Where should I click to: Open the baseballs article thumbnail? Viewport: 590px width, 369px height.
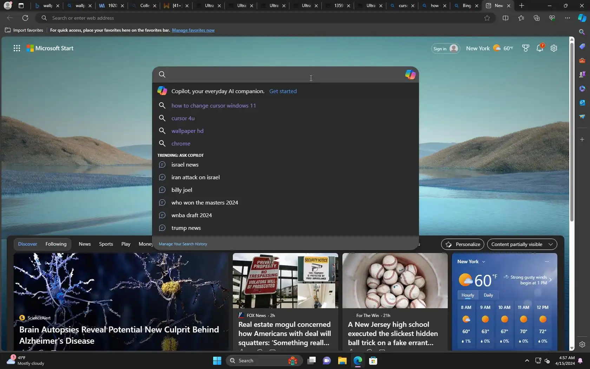pos(395,280)
